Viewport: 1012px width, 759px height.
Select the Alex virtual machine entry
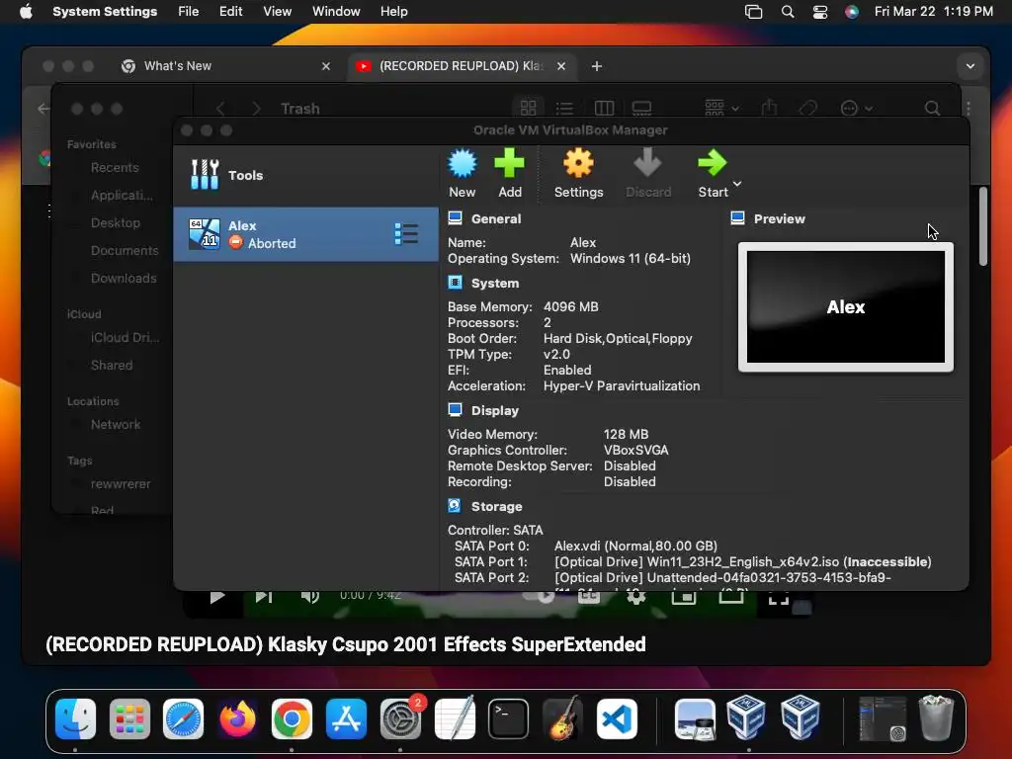coord(306,233)
